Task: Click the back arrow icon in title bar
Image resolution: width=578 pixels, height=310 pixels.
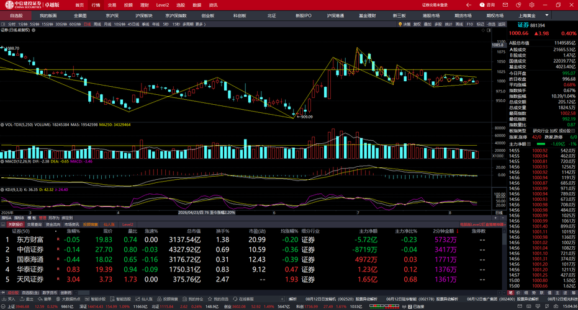Action: click(469, 5)
